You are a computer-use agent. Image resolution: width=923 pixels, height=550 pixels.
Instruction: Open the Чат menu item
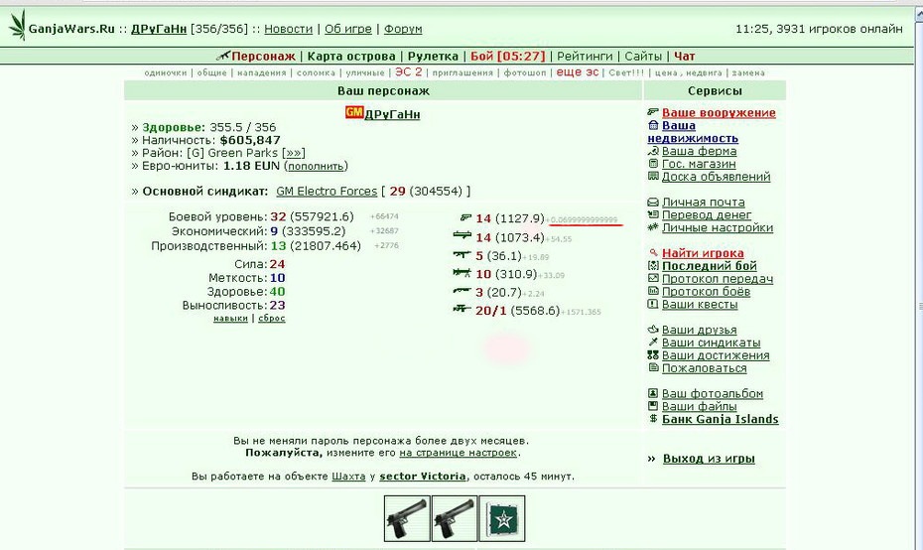point(684,56)
